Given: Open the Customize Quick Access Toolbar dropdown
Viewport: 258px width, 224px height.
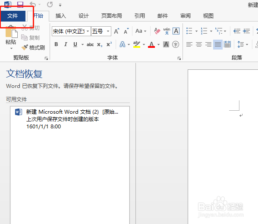Looking at the screenshot, I should [x=60, y=5].
